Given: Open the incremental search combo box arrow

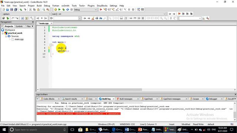Looking at the screenshot, I should [x=80, y=18].
